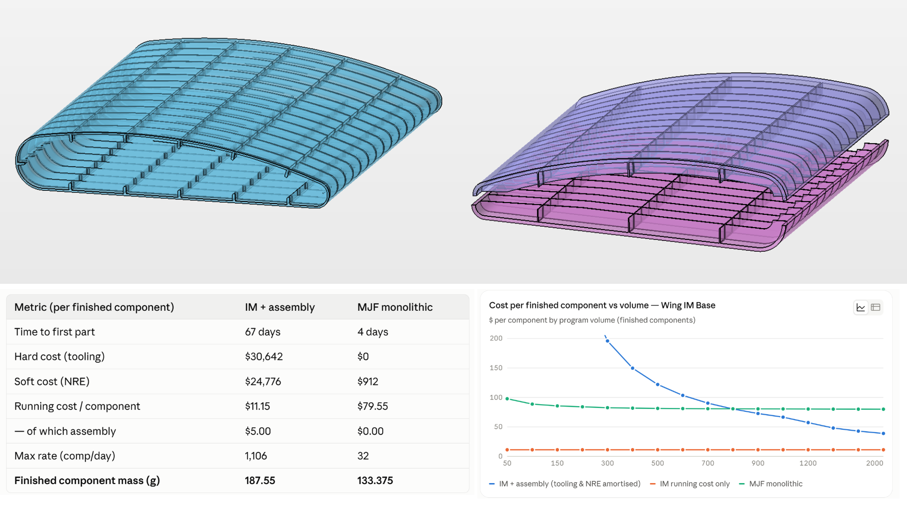The height and width of the screenshot is (510, 907).
Task: Select the Soft cost (NRE) row
Action: [x=238, y=382]
